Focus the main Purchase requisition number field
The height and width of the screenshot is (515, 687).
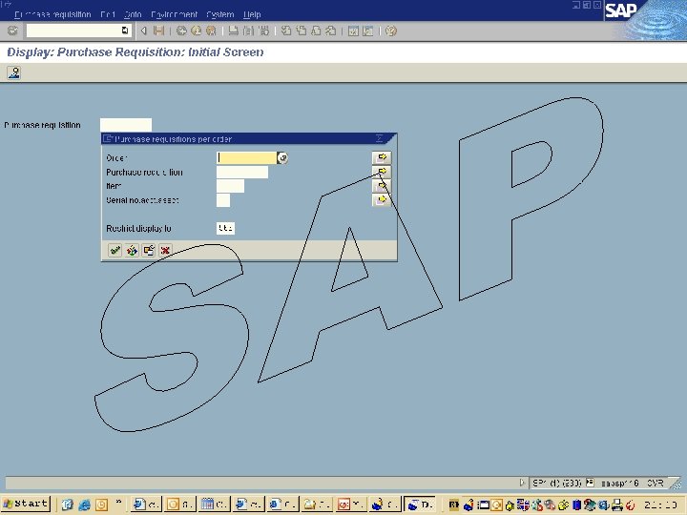tap(126, 125)
